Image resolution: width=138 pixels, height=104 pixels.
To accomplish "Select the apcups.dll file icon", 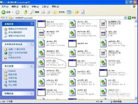I will [41, 43].
